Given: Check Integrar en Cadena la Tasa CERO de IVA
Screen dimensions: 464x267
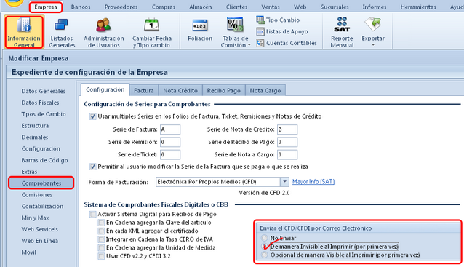Looking at the screenshot, I should click(x=101, y=239).
